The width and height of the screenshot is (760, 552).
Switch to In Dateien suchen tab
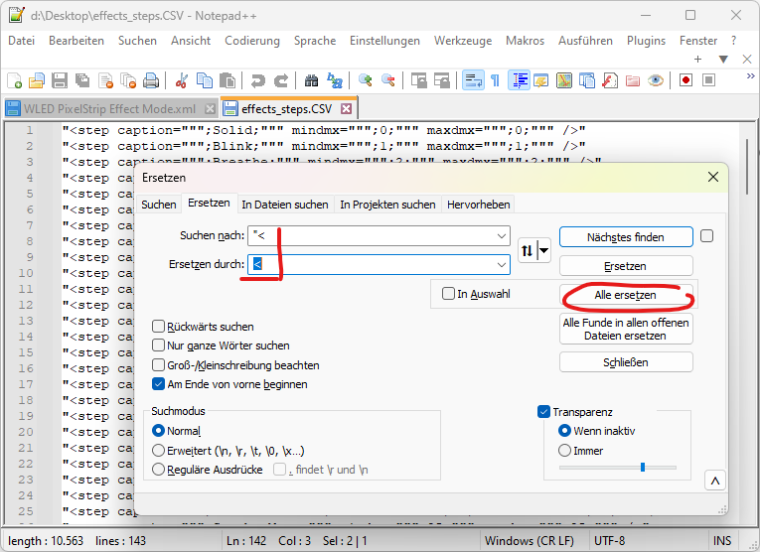(x=285, y=205)
